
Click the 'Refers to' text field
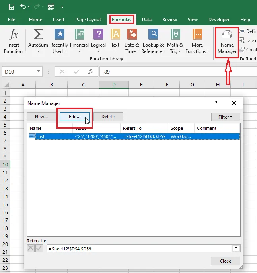click(x=140, y=248)
